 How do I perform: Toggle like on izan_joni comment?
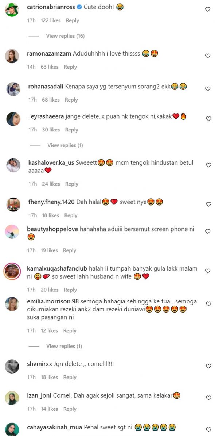pyautogui.click(x=208, y=398)
